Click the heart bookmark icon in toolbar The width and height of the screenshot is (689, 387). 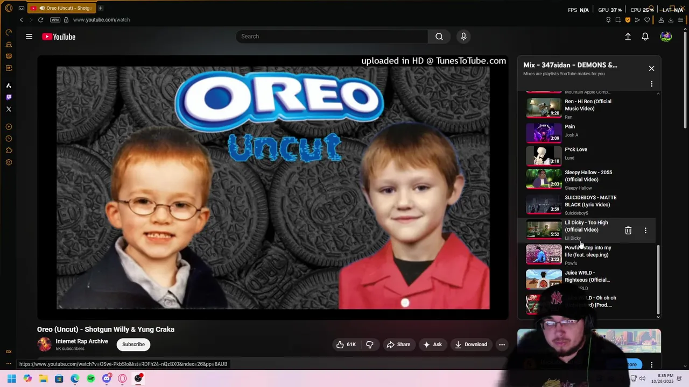point(647,20)
